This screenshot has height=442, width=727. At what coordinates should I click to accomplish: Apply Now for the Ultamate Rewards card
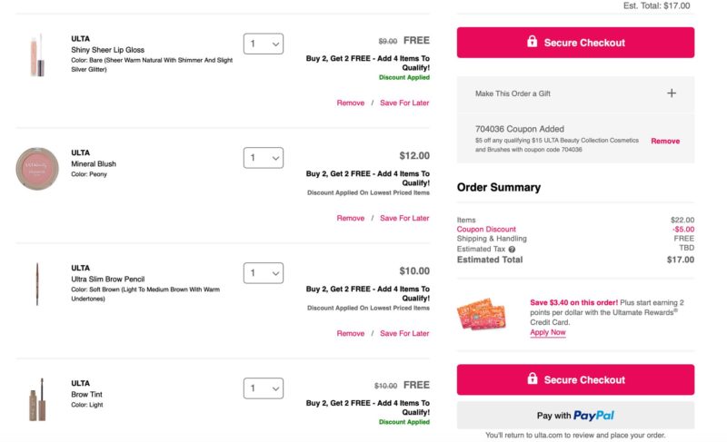point(547,333)
